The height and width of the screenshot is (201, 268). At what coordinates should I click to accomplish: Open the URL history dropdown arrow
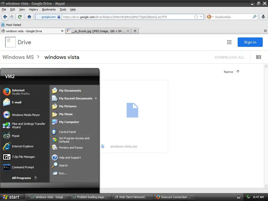[201, 17]
